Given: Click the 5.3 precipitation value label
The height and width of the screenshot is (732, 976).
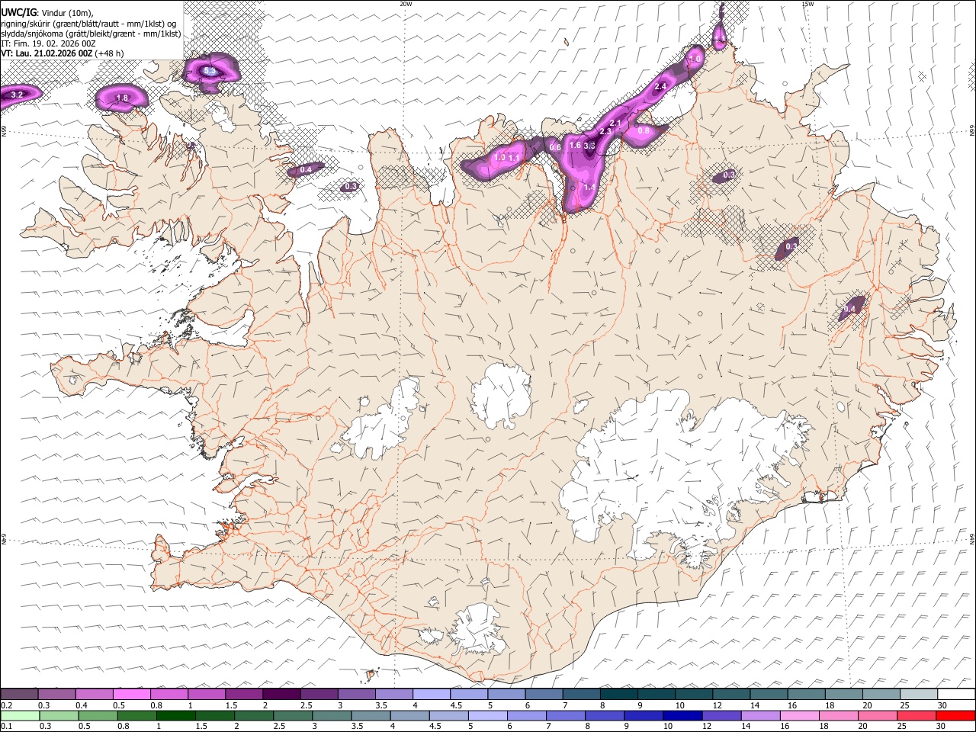Looking at the screenshot, I should click(x=209, y=71).
